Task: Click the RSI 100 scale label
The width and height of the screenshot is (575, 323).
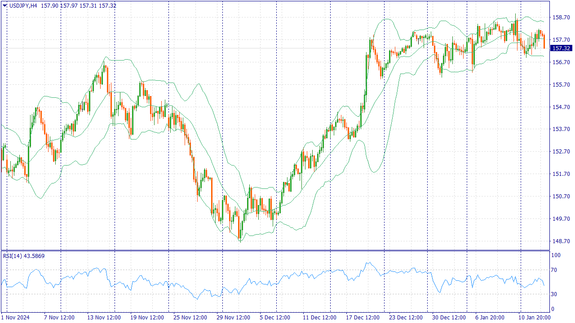Action: coord(556,255)
